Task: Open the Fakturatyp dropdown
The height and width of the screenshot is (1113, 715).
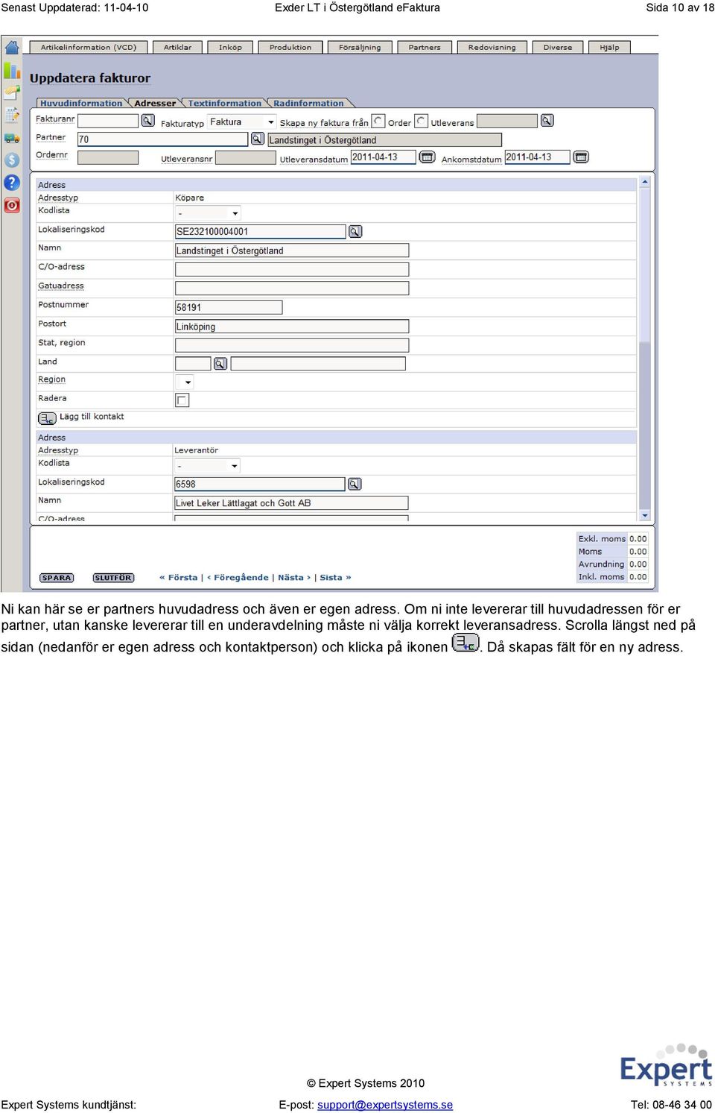Action: 242,122
